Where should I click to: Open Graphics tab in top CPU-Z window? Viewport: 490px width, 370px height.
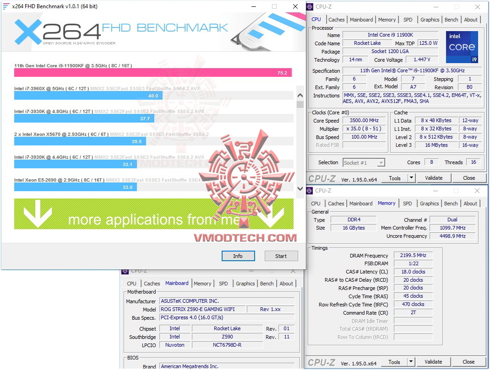[x=430, y=20]
